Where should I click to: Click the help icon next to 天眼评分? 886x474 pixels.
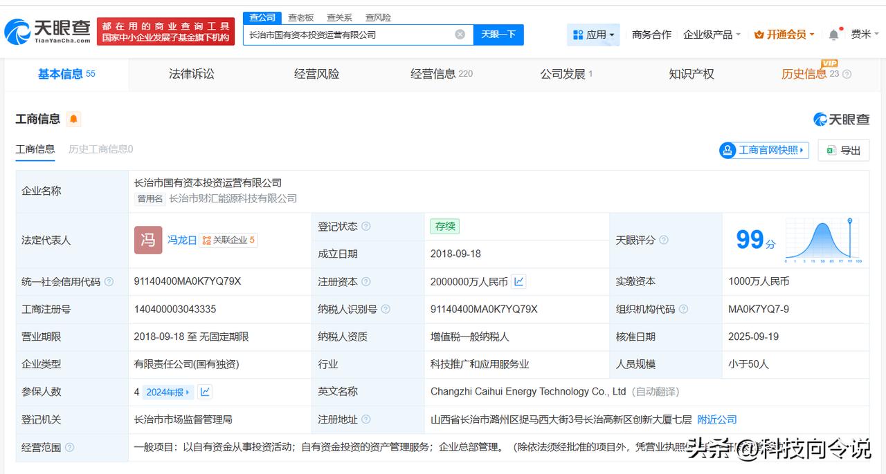tap(664, 240)
